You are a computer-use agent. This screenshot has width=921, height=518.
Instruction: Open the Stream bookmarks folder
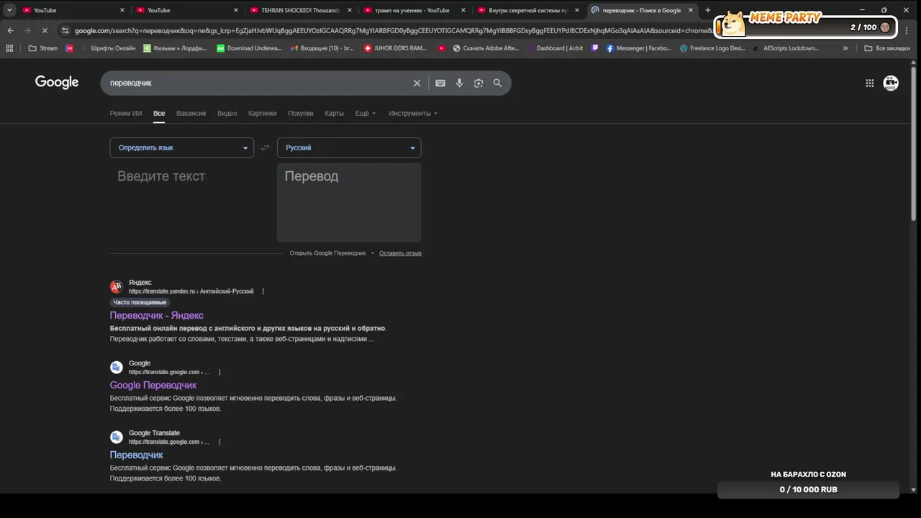[43, 48]
